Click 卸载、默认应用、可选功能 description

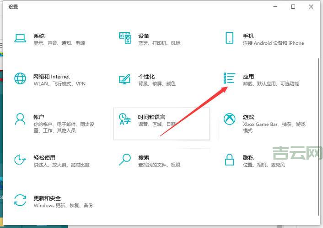[x=271, y=84]
